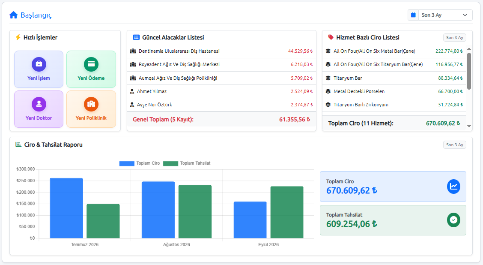Click the hospital icon next to Dentinamia

click(x=133, y=51)
